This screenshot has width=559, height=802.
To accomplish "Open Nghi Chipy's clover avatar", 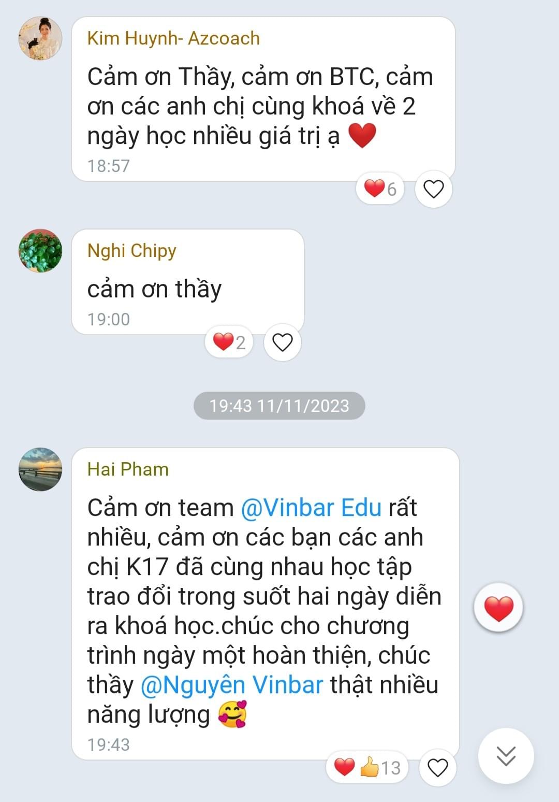I will click(40, 251).
